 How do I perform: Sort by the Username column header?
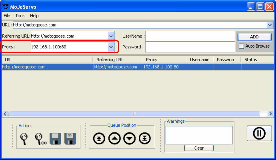200,60
